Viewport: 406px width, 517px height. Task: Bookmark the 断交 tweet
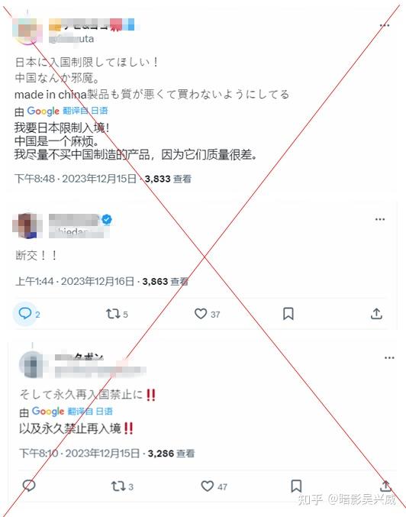click(288, 314)
